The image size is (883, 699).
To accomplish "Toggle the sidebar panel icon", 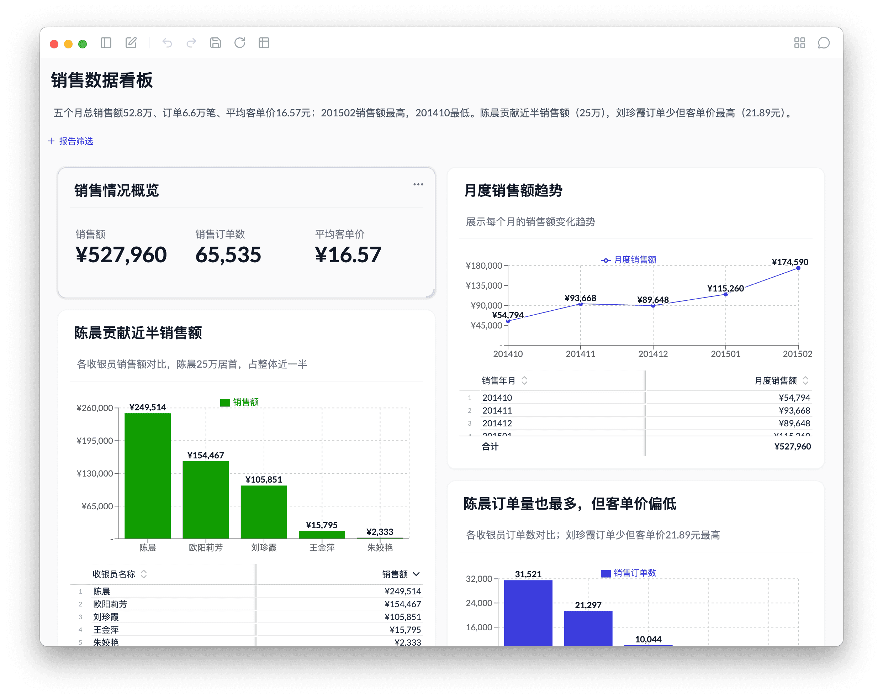I will [106, 43].
